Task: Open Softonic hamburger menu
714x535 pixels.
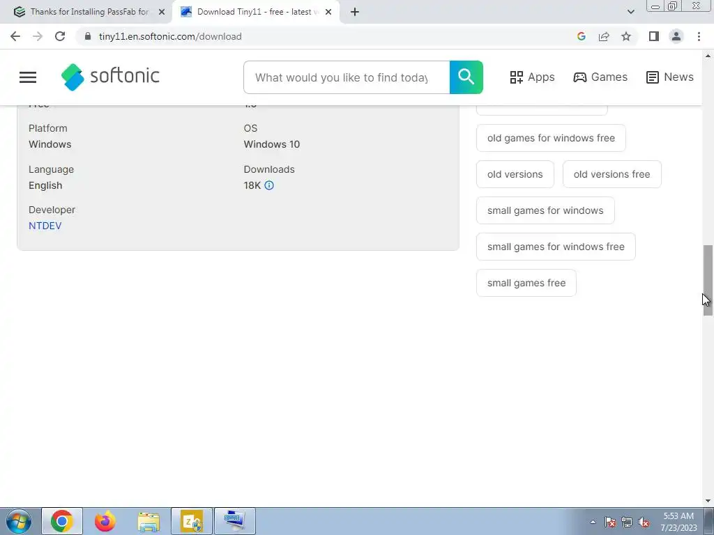Action: [x=28, y=77]
